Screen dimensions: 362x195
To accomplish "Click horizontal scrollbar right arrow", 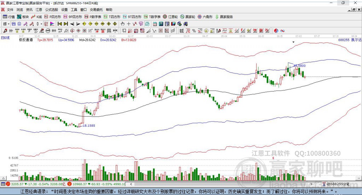I will (x=311, y=184).
